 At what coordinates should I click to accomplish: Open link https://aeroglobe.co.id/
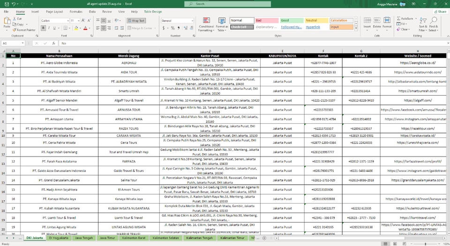(x=418, y=63)
